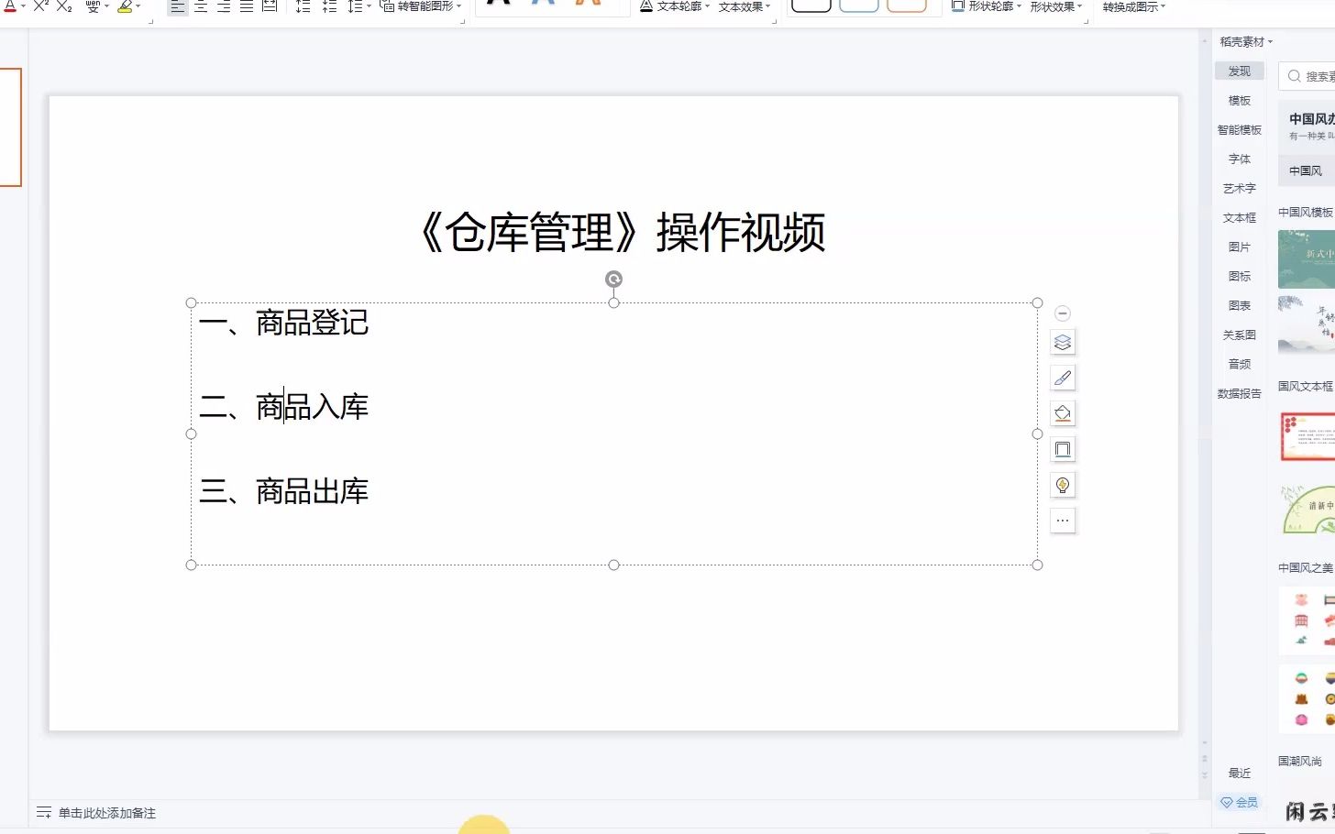Select the superscript formatting icon

tap(40, 7)
